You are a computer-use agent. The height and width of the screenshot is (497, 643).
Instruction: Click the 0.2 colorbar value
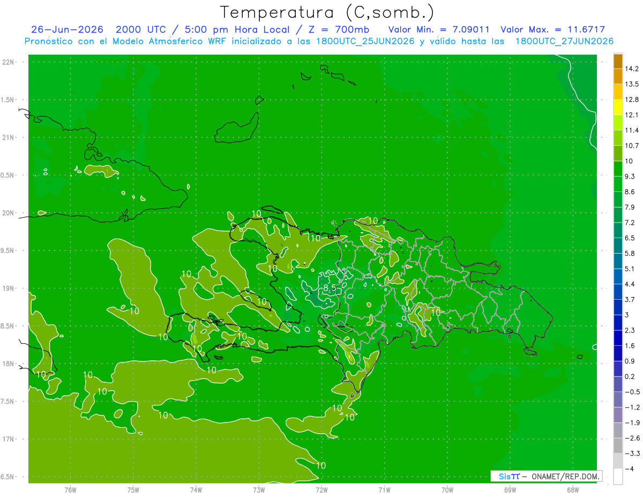click(630, 376)
